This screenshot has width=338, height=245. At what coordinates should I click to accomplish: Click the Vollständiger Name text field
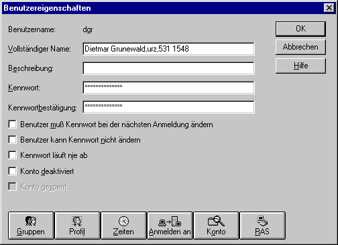[x=168, y=49]
